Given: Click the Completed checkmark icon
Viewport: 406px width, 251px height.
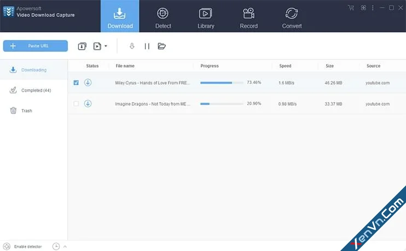Looking at the screenshot, I should pos(13,90).
